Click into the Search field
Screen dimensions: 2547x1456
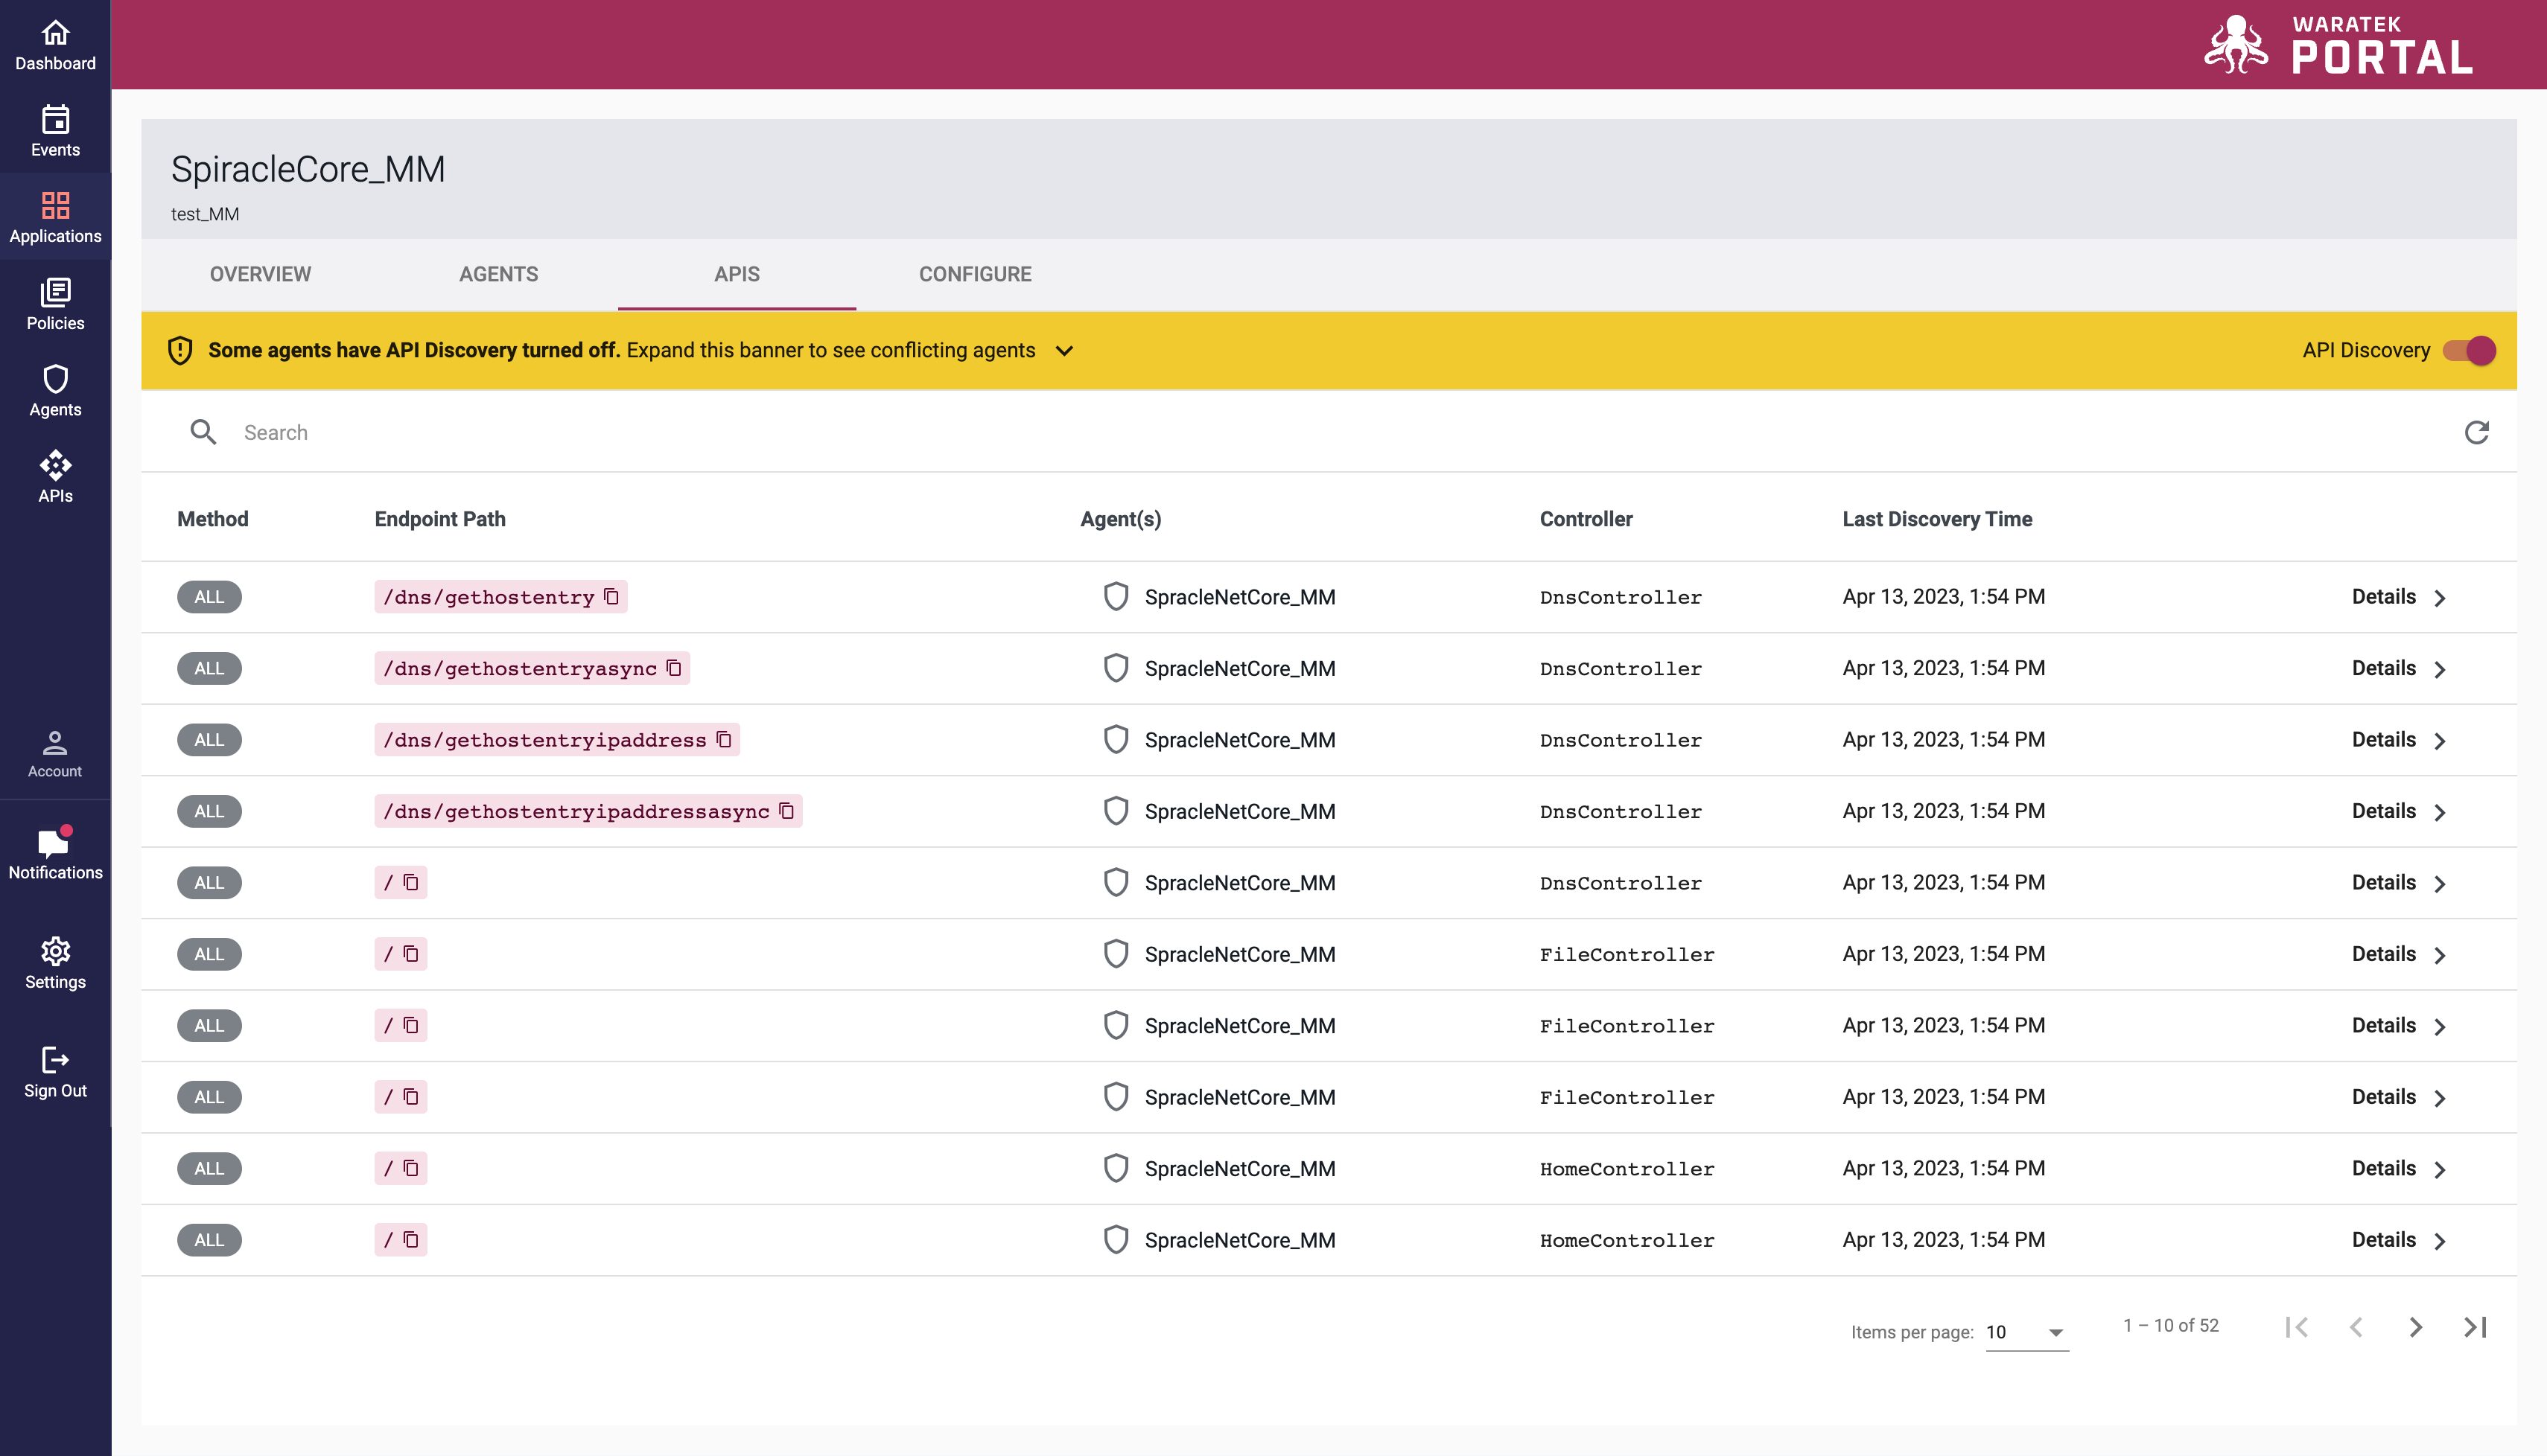1341,432
